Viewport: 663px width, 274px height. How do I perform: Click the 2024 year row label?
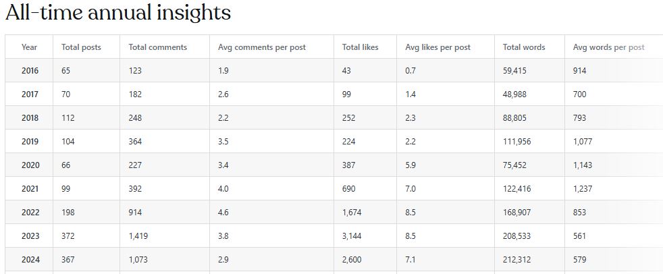(30, 260)
